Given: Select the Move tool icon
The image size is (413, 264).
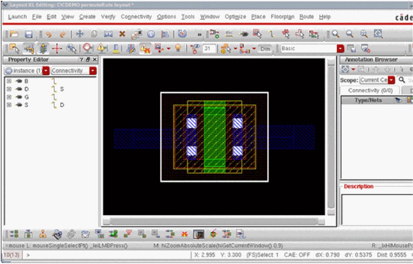Looking at the screenshot, I should coord(80,34).
